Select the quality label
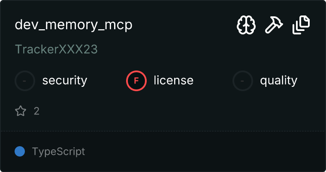This screenshot has height=172, width=326. coord(278,81)
